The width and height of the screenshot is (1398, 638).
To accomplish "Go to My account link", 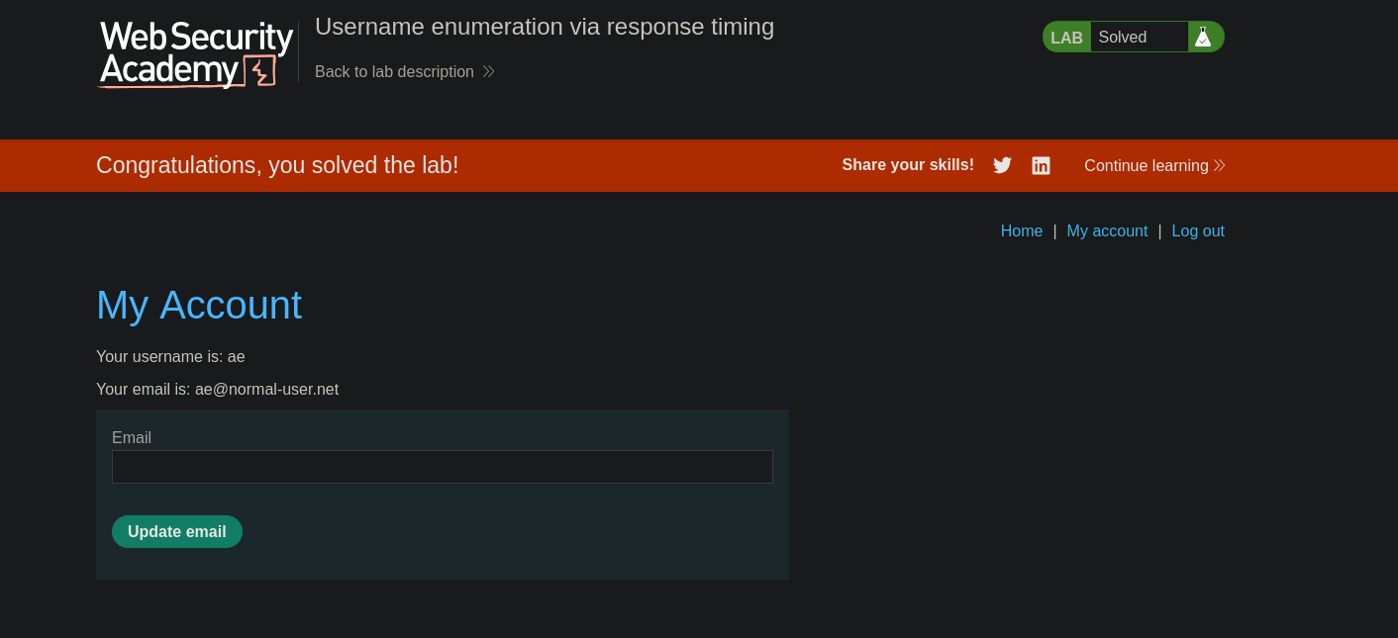I will click(x=1107, y=231).
